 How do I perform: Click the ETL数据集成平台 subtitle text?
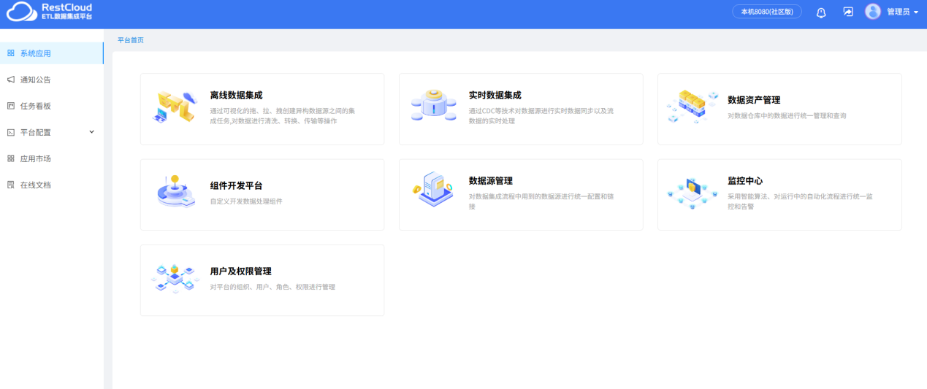pos(66,17)
